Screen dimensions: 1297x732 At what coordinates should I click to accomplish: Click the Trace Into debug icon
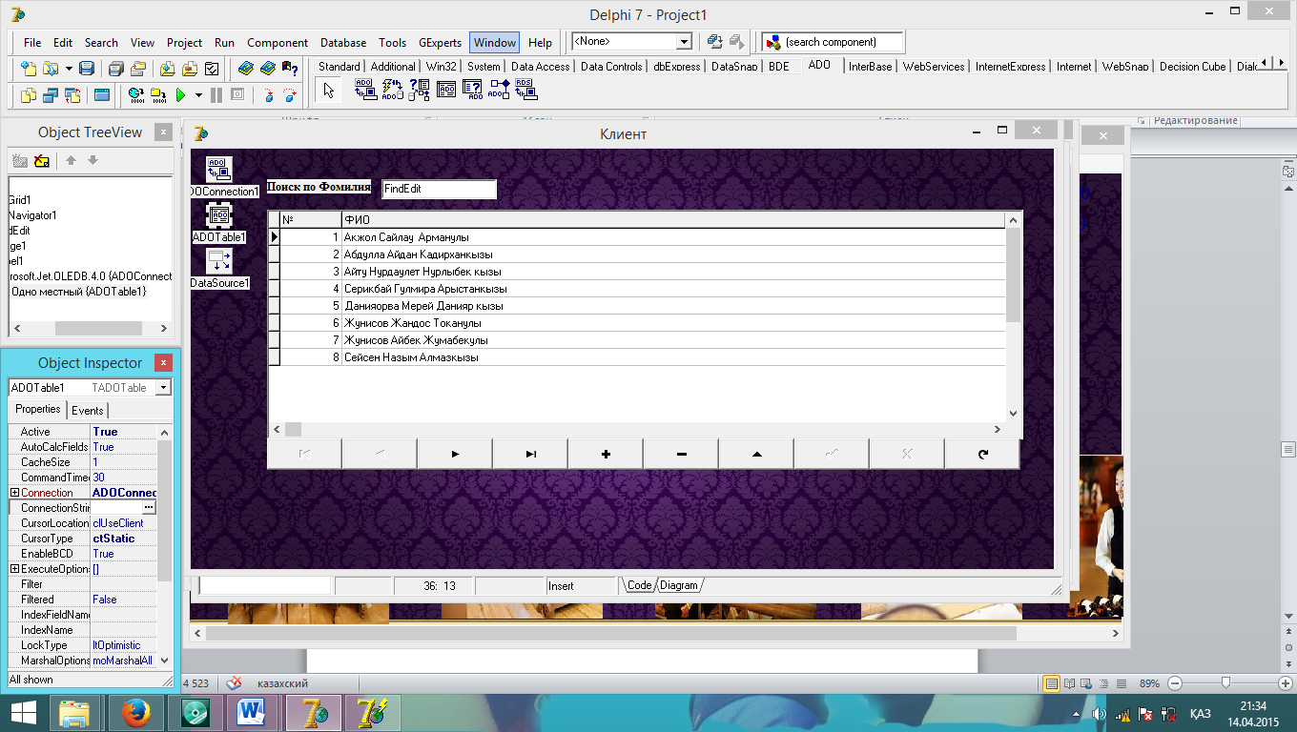(x=269, y=94)
